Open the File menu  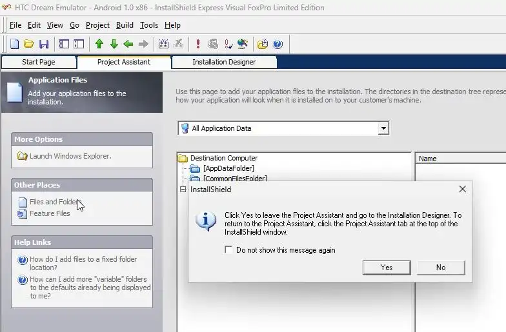15,25
